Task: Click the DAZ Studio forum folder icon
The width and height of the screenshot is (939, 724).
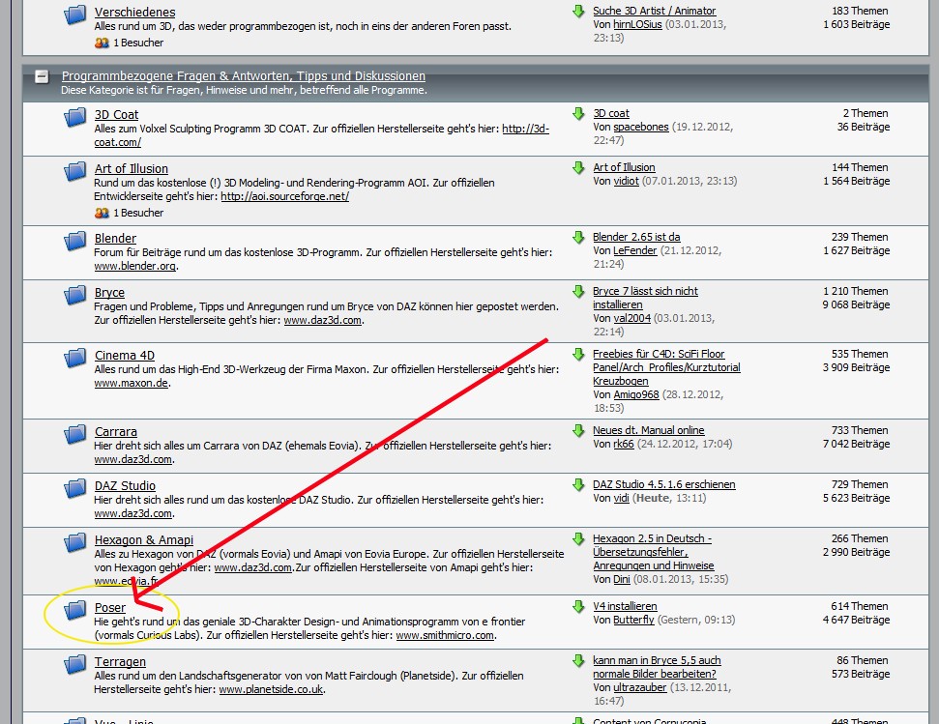Action: point(74,488)
